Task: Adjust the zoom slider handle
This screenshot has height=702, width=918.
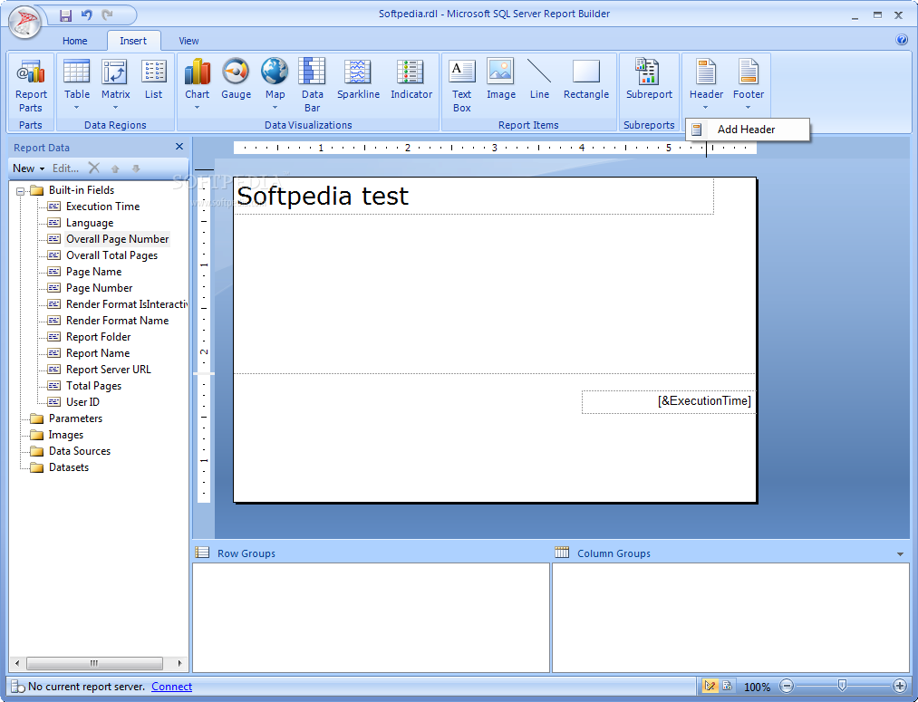Action: click(842, 685)
